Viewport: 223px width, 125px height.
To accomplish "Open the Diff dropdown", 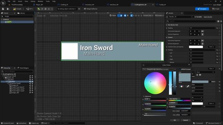I will (30, 9).
